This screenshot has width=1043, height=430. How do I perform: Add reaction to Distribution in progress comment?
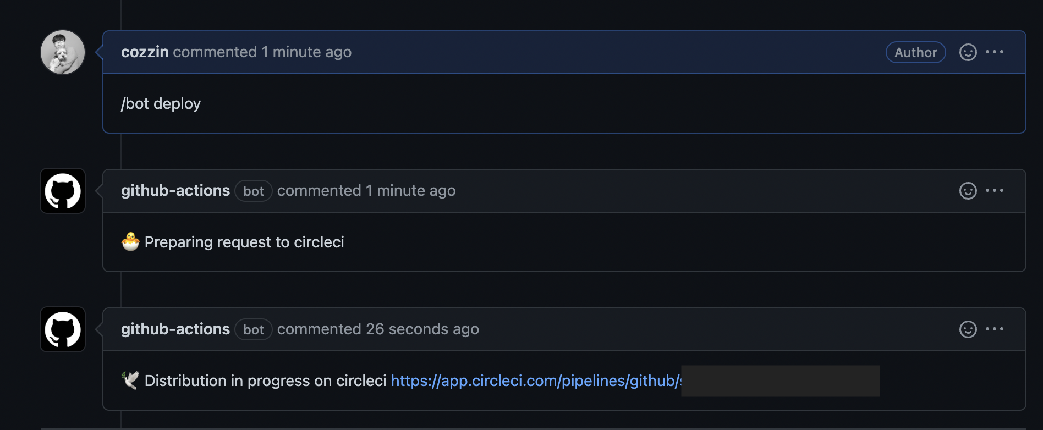pos(968,329)
